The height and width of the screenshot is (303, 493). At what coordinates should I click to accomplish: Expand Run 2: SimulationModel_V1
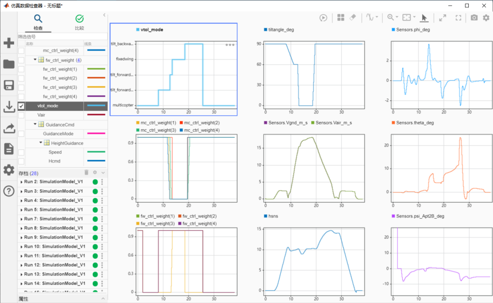(x=21, y=182)
